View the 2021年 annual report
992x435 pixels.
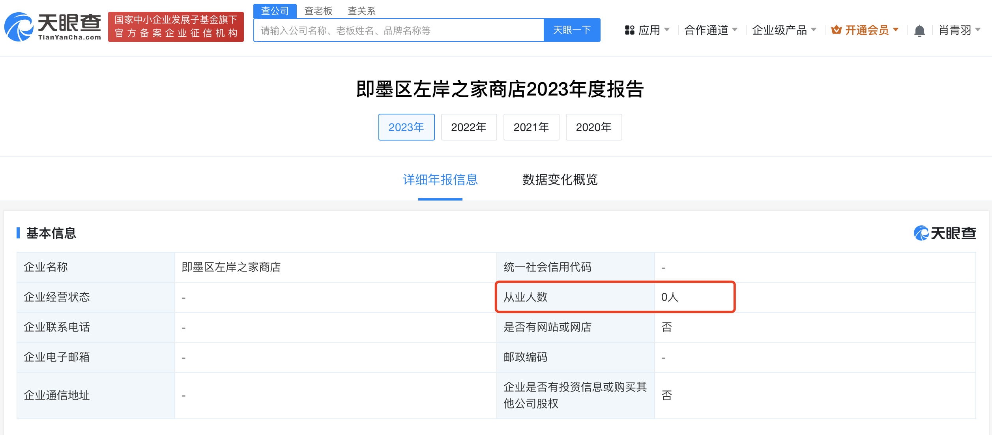531,127
